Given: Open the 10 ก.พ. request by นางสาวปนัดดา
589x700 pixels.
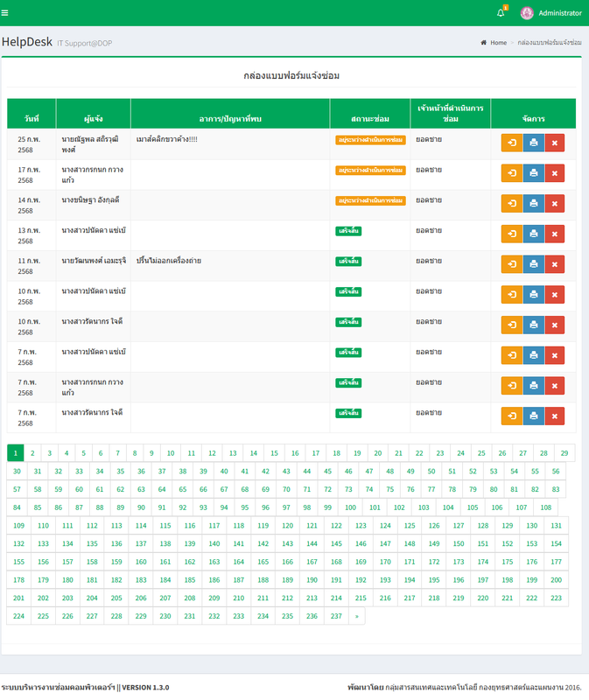Looking at the screenshot, I should click(x=512, y=295).
